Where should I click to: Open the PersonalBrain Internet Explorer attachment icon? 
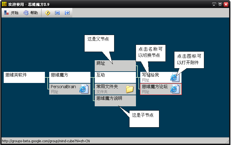(x=84, y=89)
